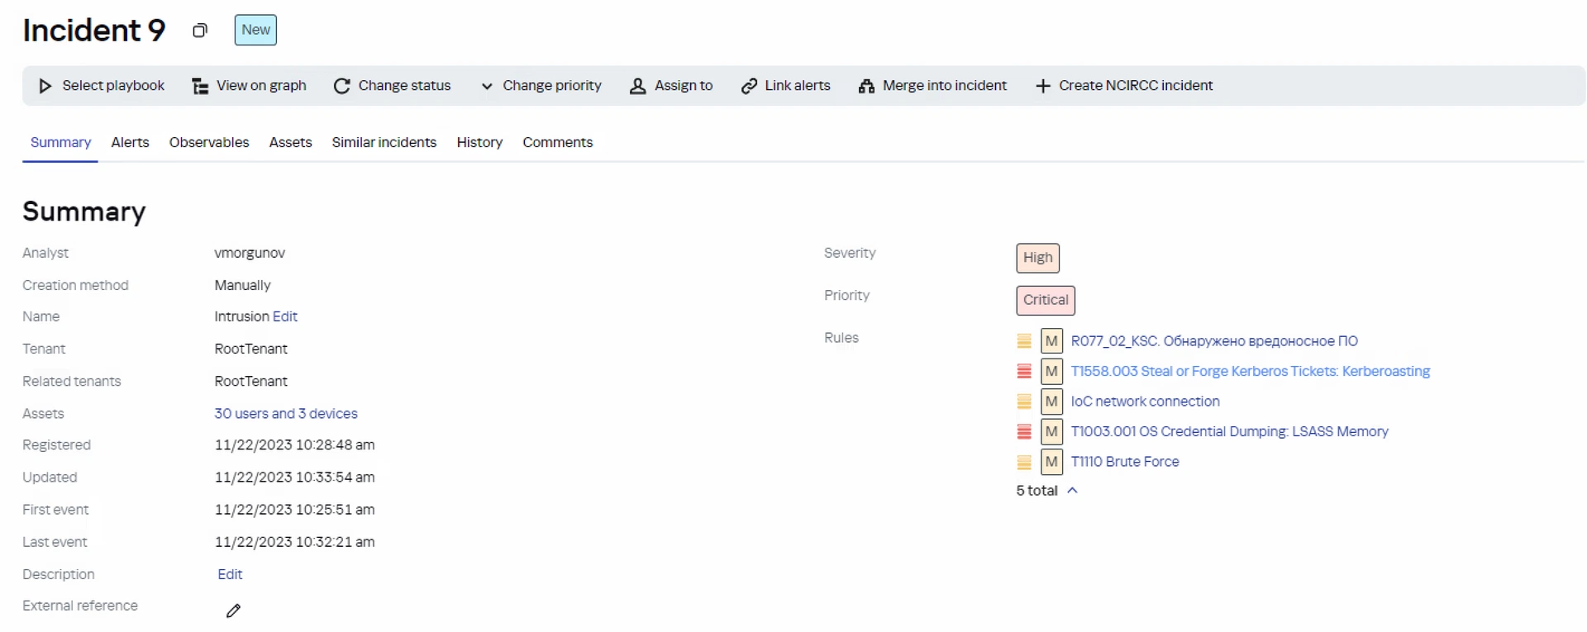Open the Observables tab
The height and width of the screenshot is (632, 1587).
click(x=209, y=142)
